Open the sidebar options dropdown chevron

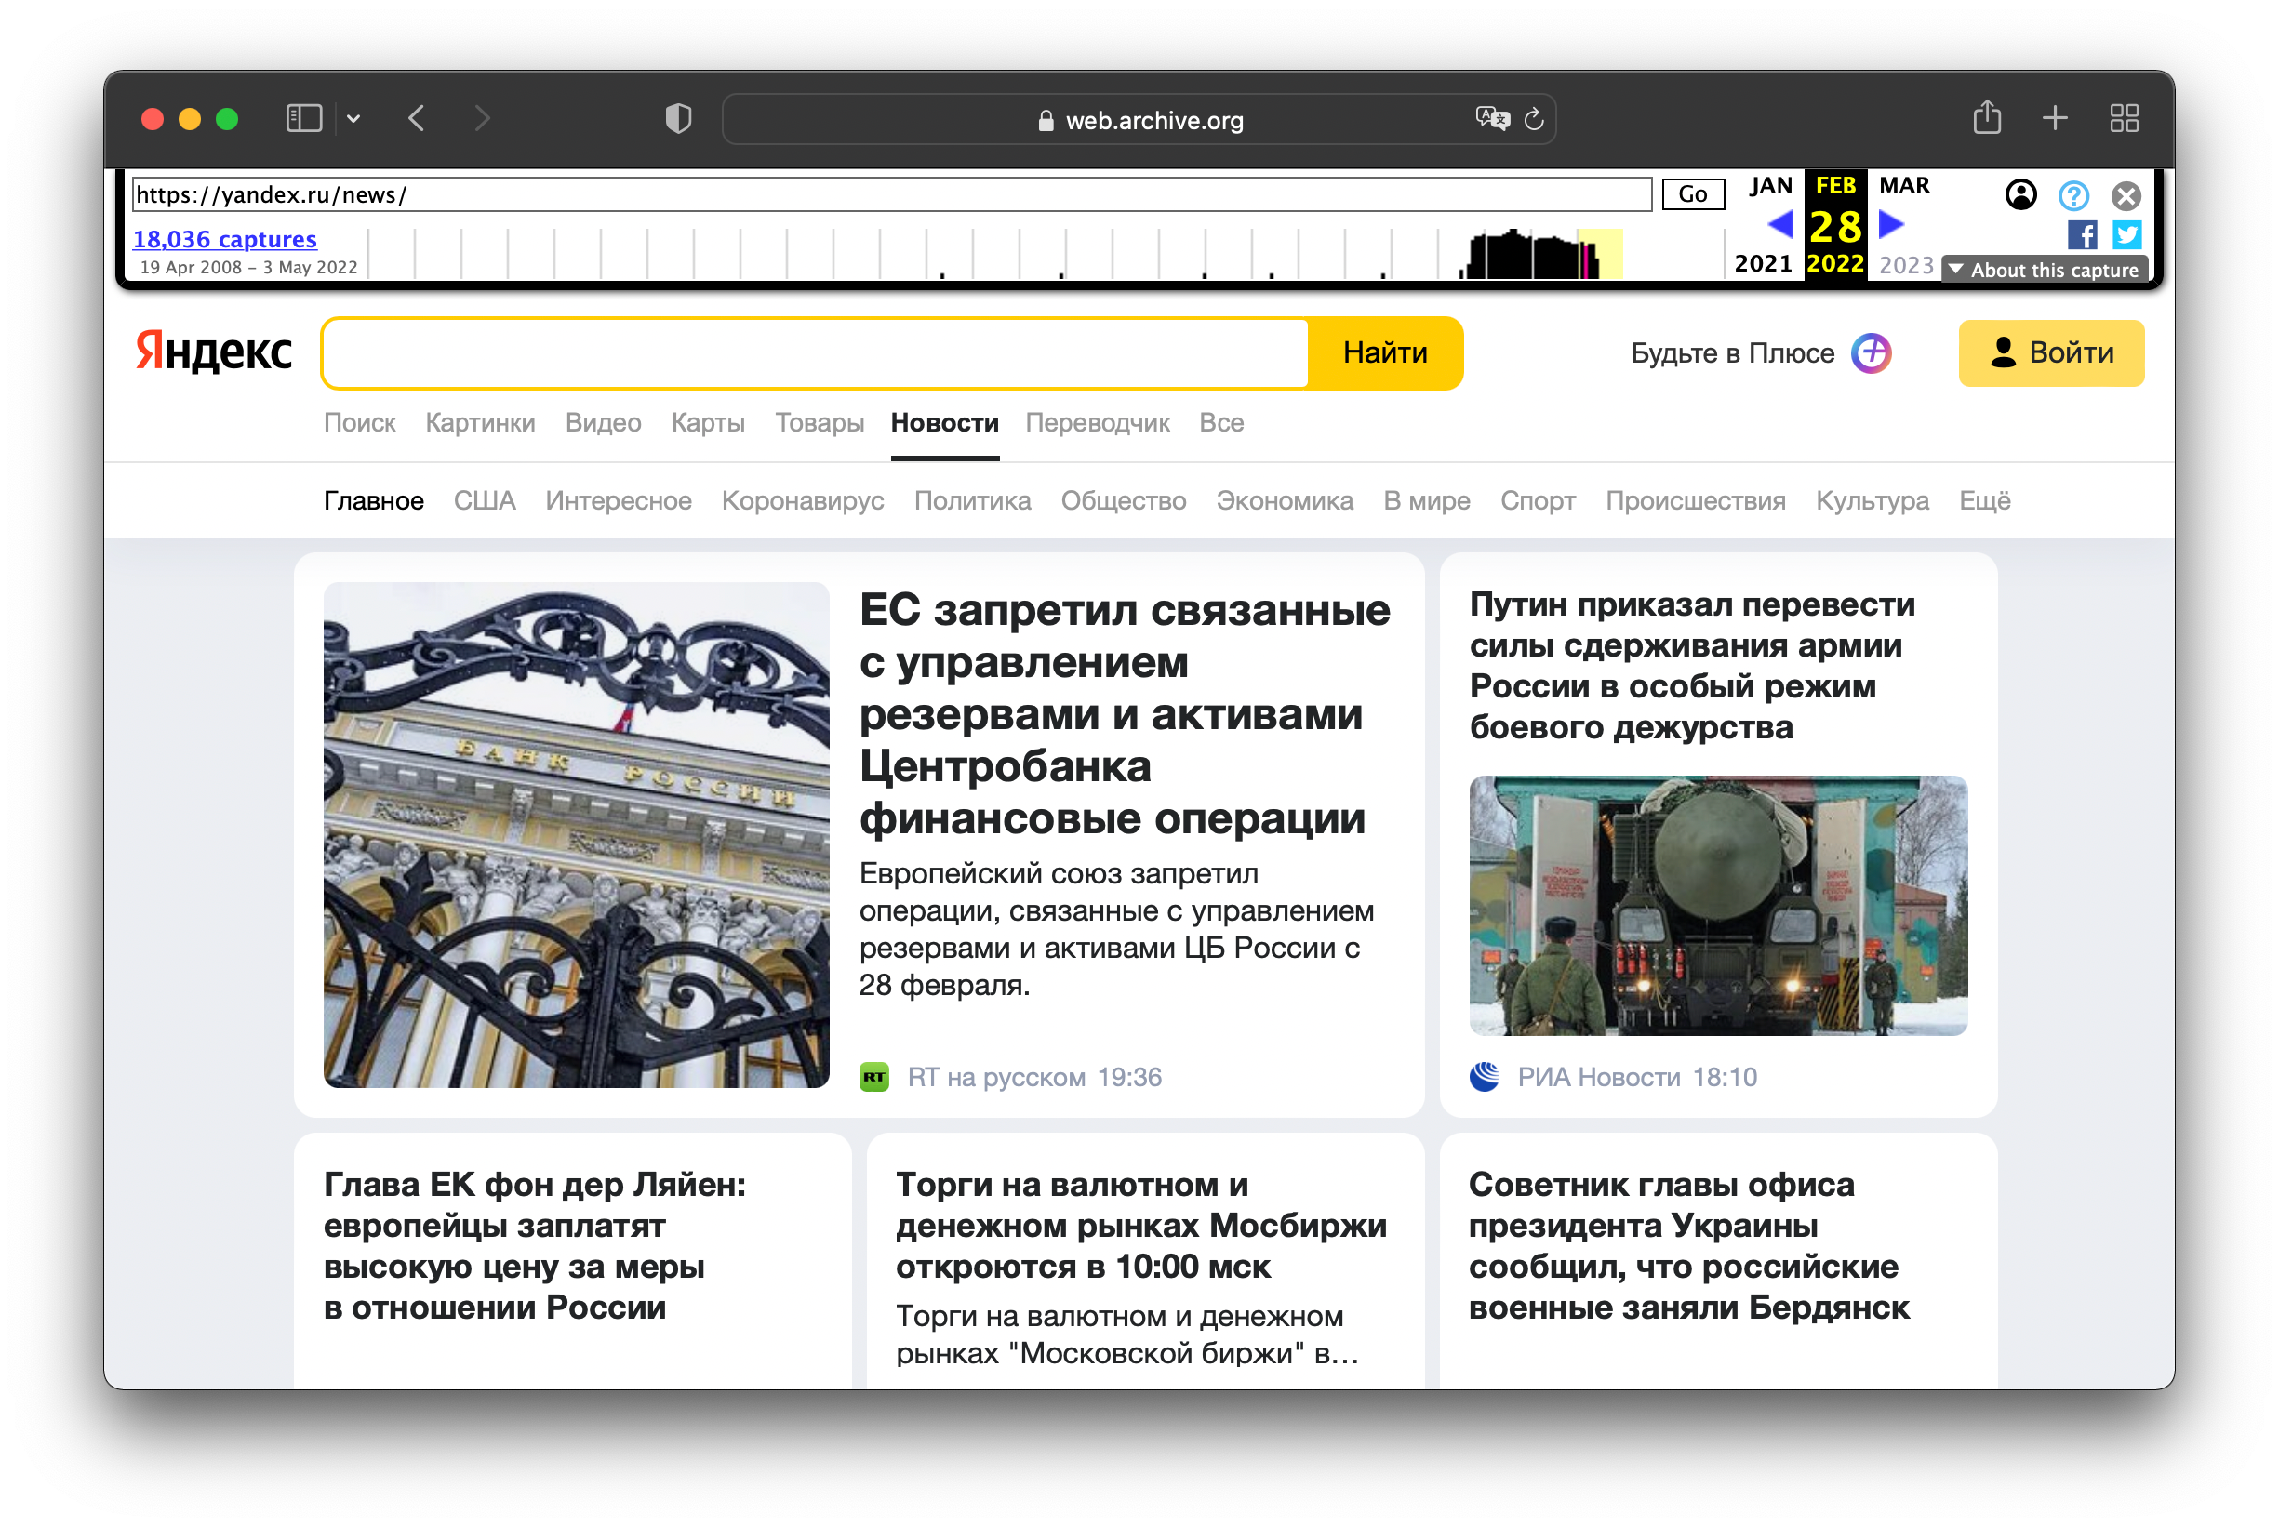[353, 119]
